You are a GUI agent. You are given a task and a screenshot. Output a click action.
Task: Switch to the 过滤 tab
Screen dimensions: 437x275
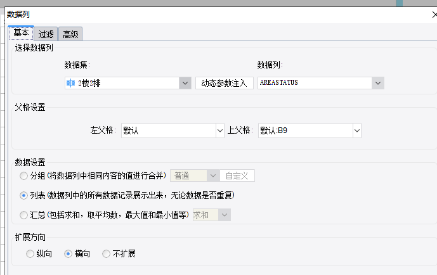[x=46, y=34]
